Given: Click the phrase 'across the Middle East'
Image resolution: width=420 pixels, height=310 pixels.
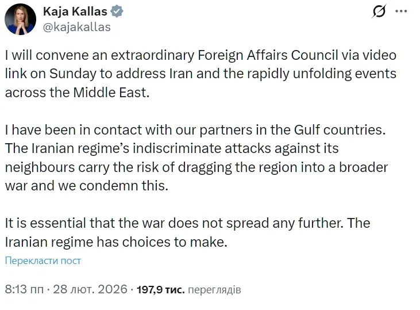Looking at the screenshot, I should (x=76, y=93).
